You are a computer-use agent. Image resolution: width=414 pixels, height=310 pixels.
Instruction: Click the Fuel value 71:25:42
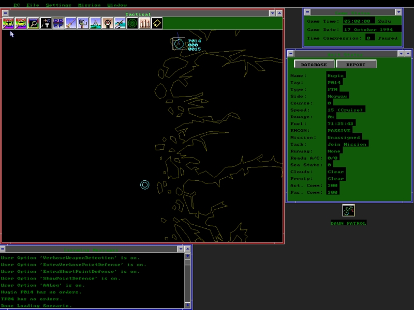(x=341, y=123)
